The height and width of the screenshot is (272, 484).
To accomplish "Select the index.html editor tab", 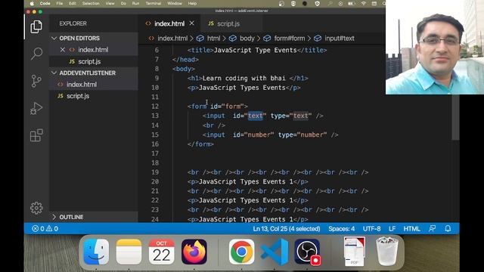I will [x=169, y=23].
